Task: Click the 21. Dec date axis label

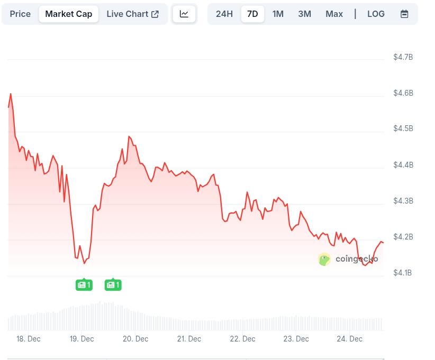Action: pyautogui.click(x=189, y=339)
